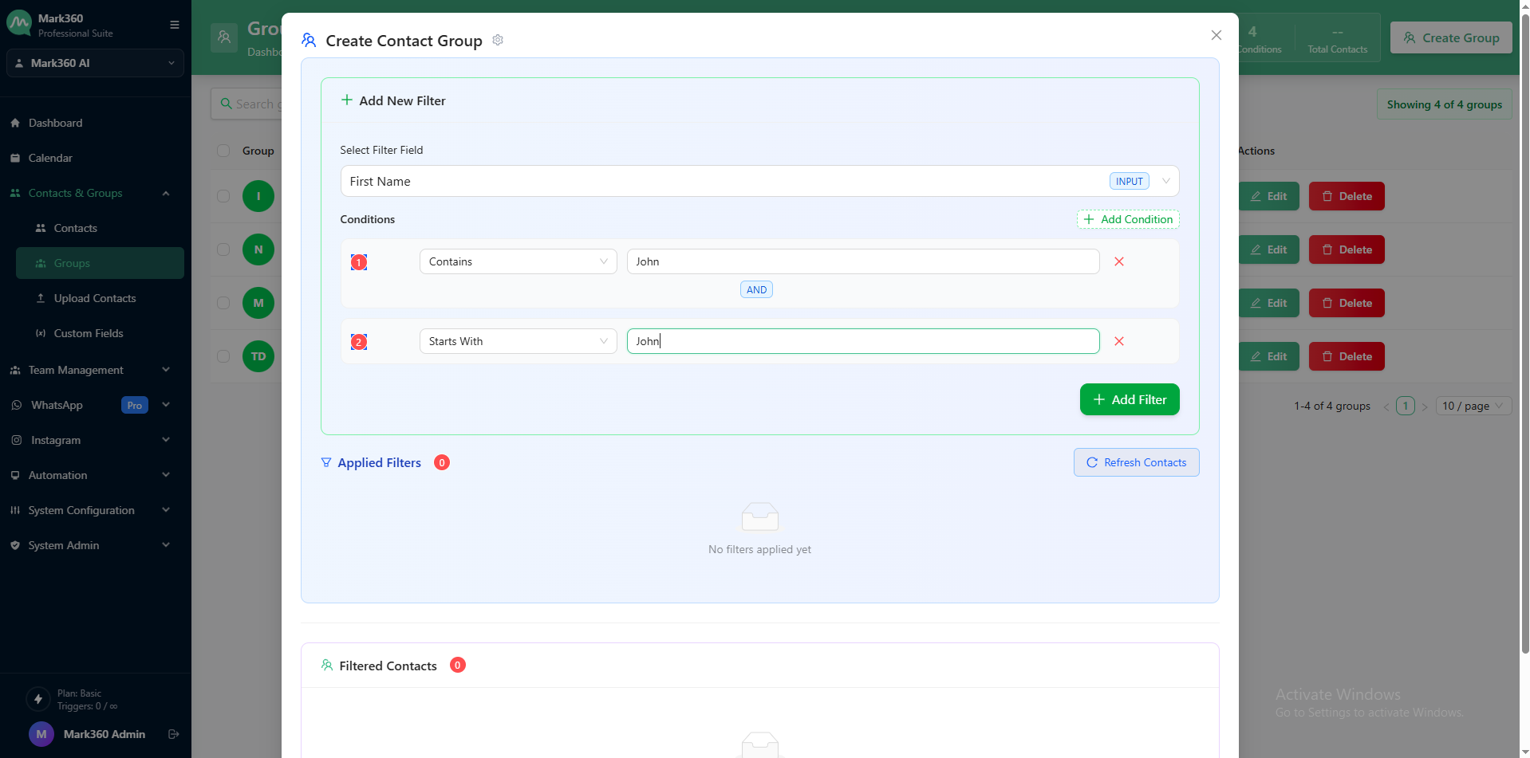Remove the Contains condition with red X
Screen dimensions: 1530x758
[1118, 261]
